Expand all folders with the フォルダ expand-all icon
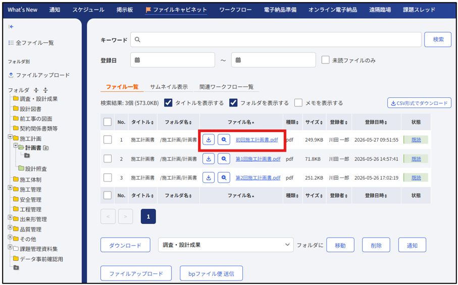 click(45, 90)
